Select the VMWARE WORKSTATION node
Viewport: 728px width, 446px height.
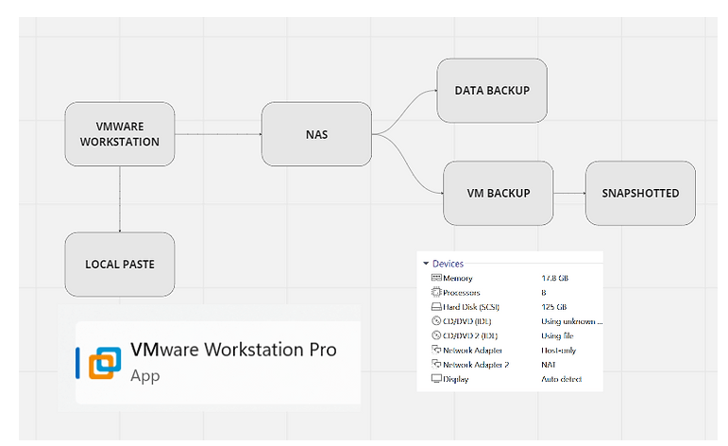[120, 134]
